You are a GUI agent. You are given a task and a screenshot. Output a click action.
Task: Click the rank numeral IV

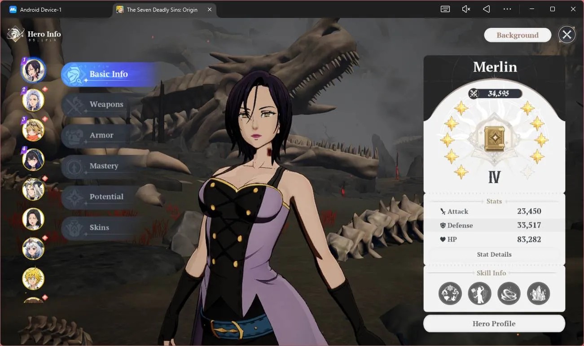point(495,177)
